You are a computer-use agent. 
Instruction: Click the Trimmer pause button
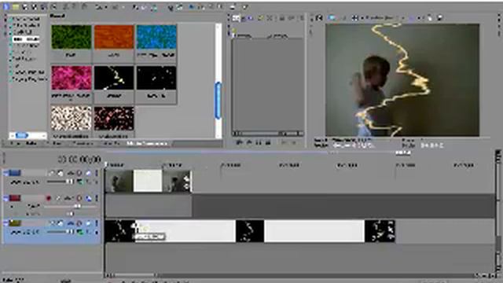259,142
